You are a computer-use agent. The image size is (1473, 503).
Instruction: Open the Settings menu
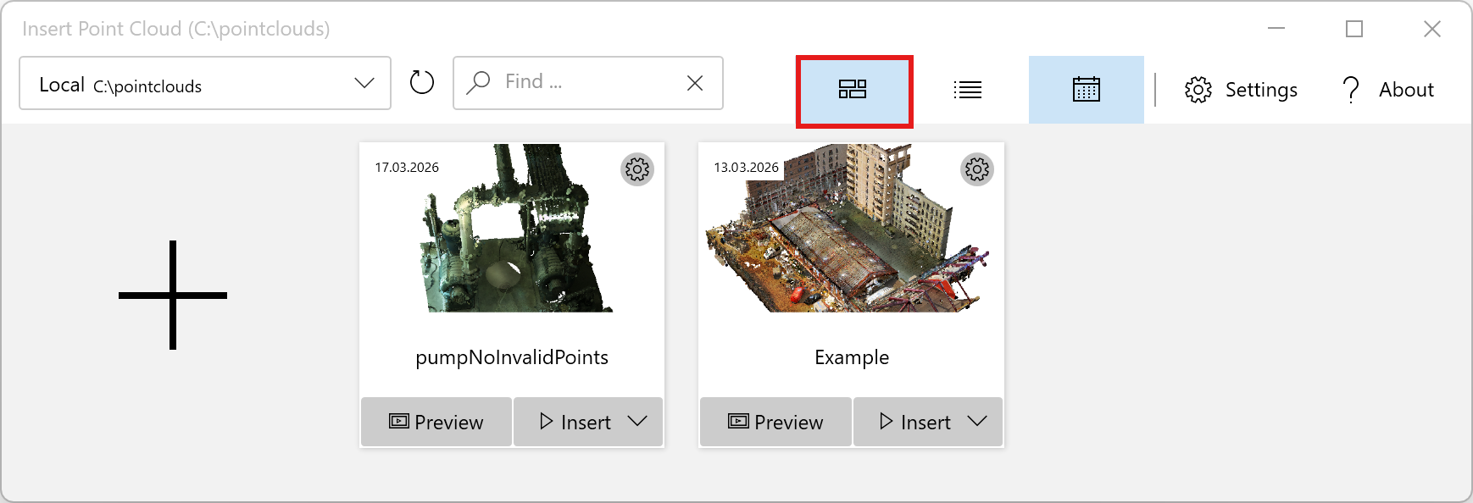1241,90
